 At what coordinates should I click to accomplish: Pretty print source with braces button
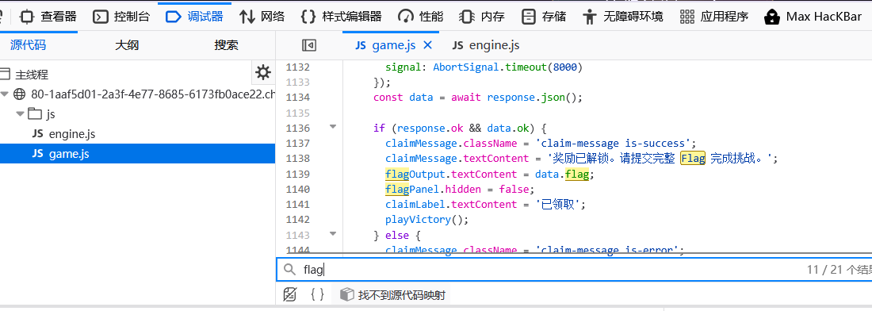coord(318,294)
